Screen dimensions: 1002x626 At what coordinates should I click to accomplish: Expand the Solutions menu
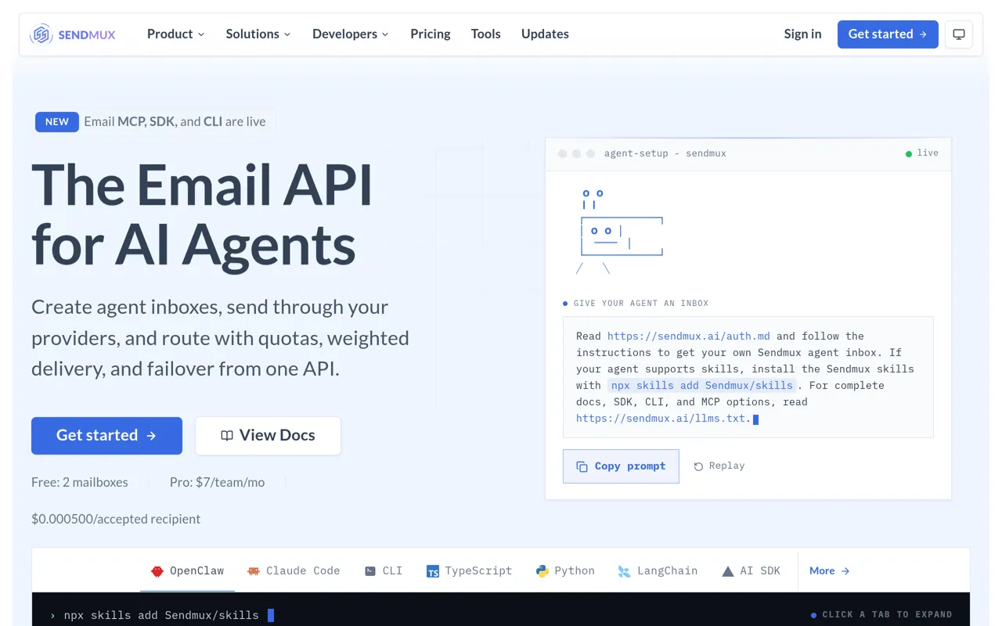pyautogui.click(x=258, y=34)
